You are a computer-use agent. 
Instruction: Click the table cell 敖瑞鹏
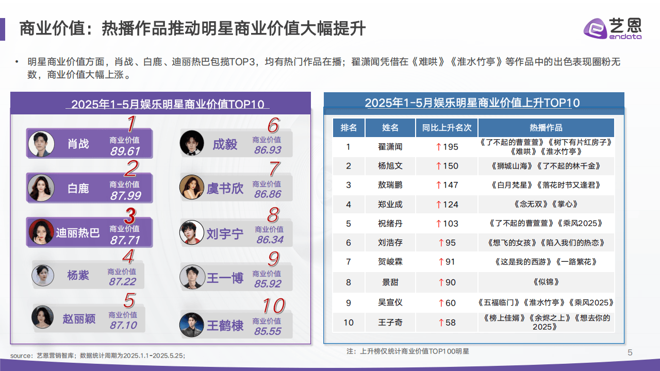[390, 185]
